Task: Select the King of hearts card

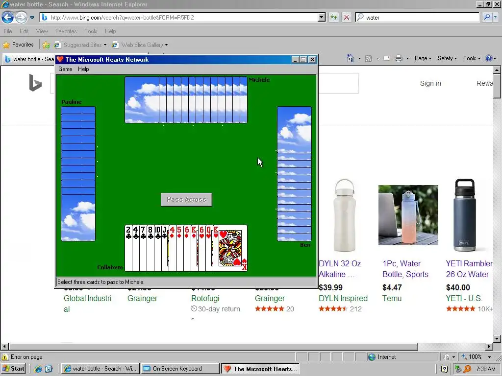Action: pos(230,248)
